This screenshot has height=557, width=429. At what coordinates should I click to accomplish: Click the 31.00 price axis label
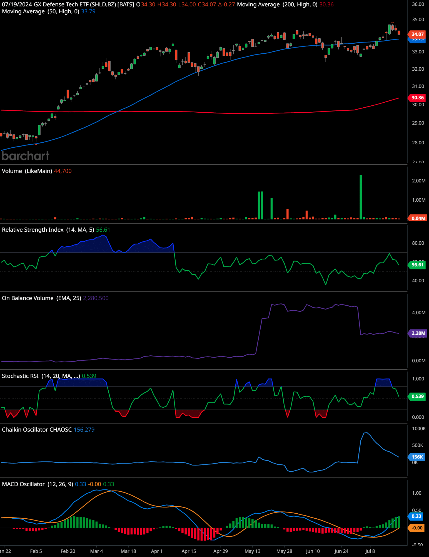[x=418, y=86]
